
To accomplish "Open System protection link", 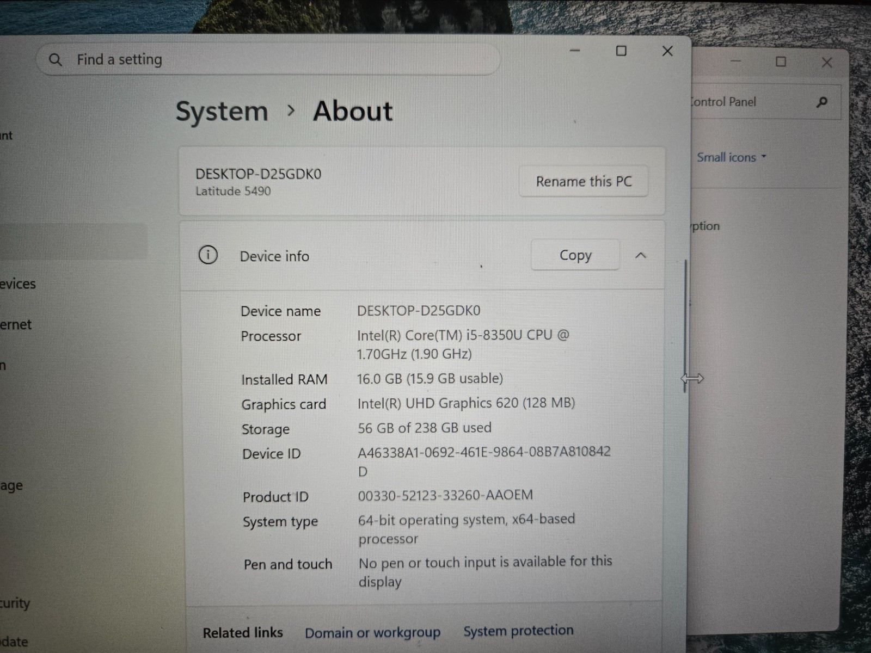I will tap(518, 630).
